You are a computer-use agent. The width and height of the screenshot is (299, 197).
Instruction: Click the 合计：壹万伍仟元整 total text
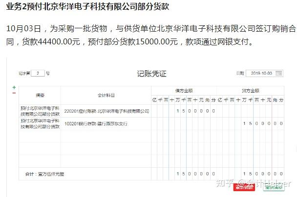45,174
